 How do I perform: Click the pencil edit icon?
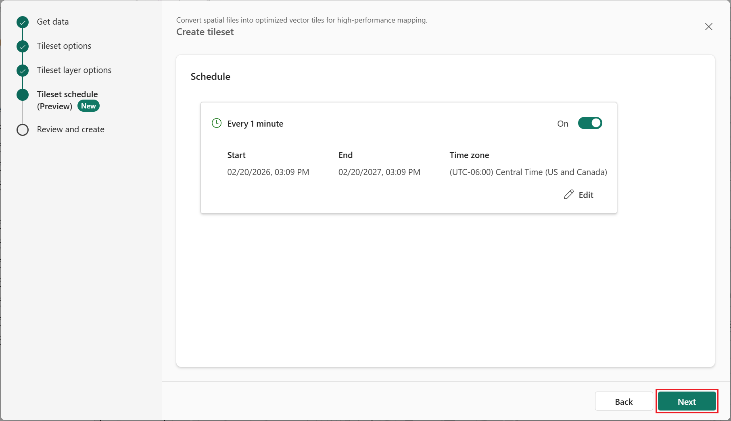[x=568, y=195]
